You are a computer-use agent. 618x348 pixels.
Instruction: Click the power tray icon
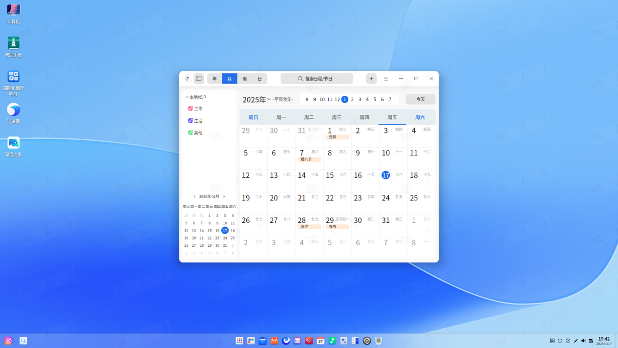(560, 341)
